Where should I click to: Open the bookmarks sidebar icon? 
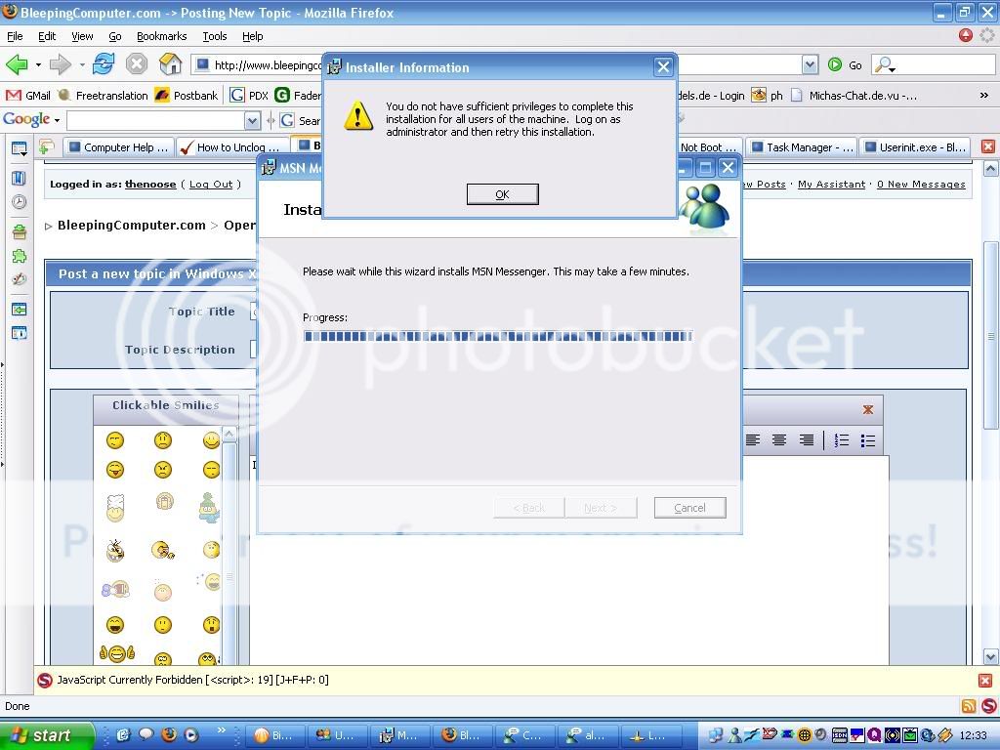coord(20,178)
